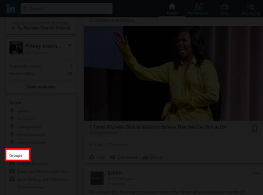Screen dimensions: 263x195
Task: Click the recent visitors count 29
Action: tap(70, 73)
